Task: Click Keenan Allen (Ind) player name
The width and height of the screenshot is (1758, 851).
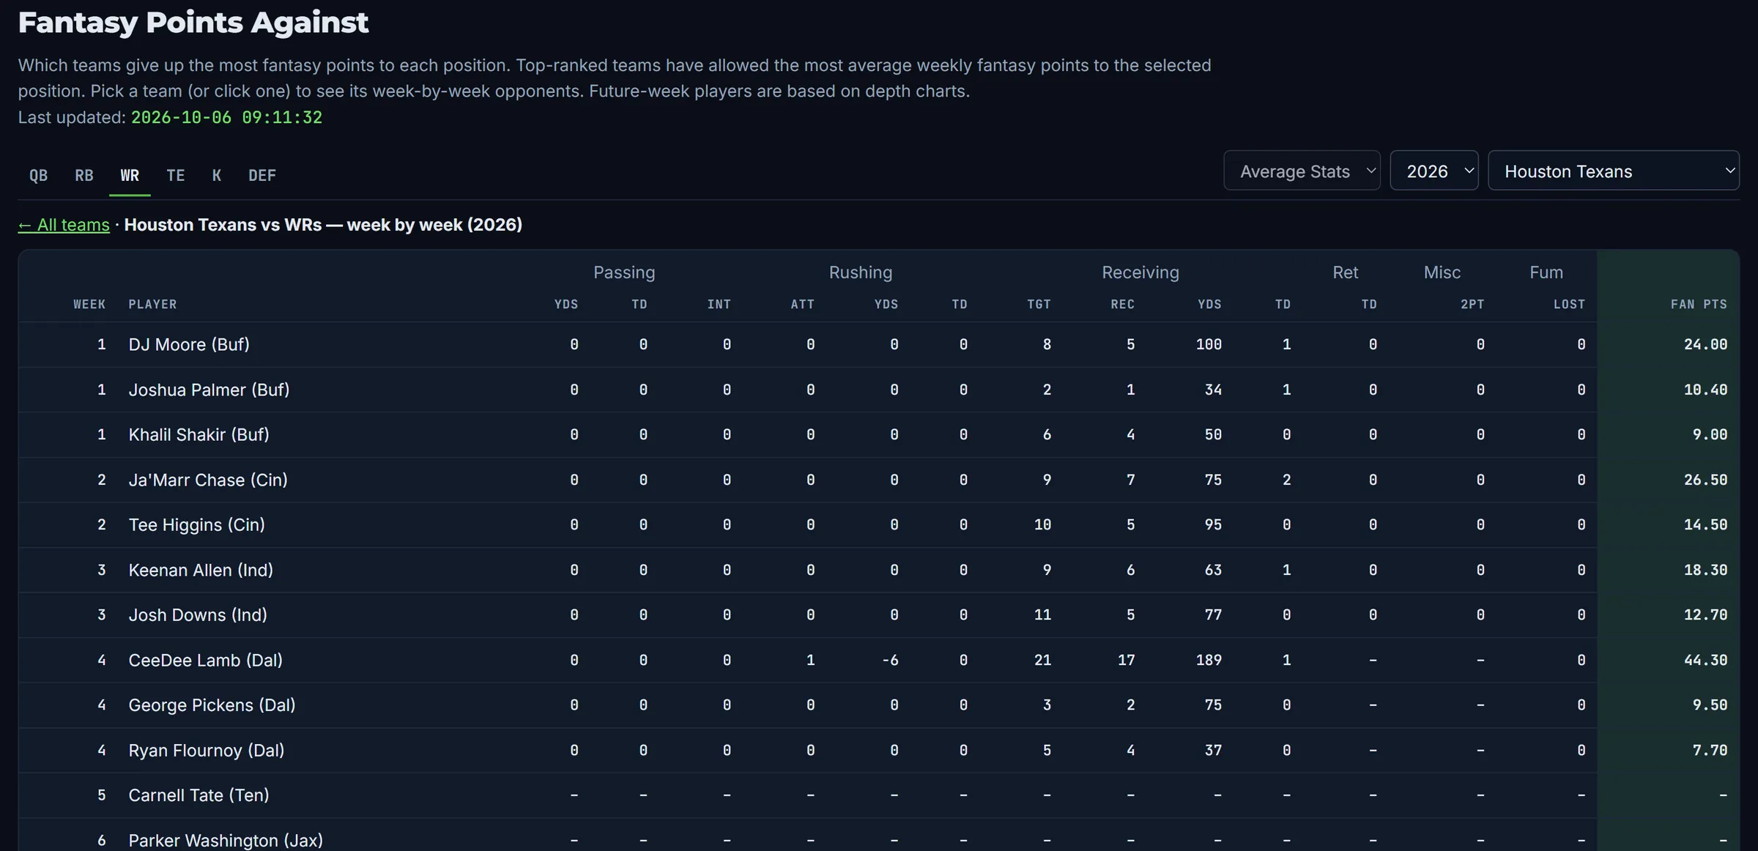Action: click(x=201, y=570)
